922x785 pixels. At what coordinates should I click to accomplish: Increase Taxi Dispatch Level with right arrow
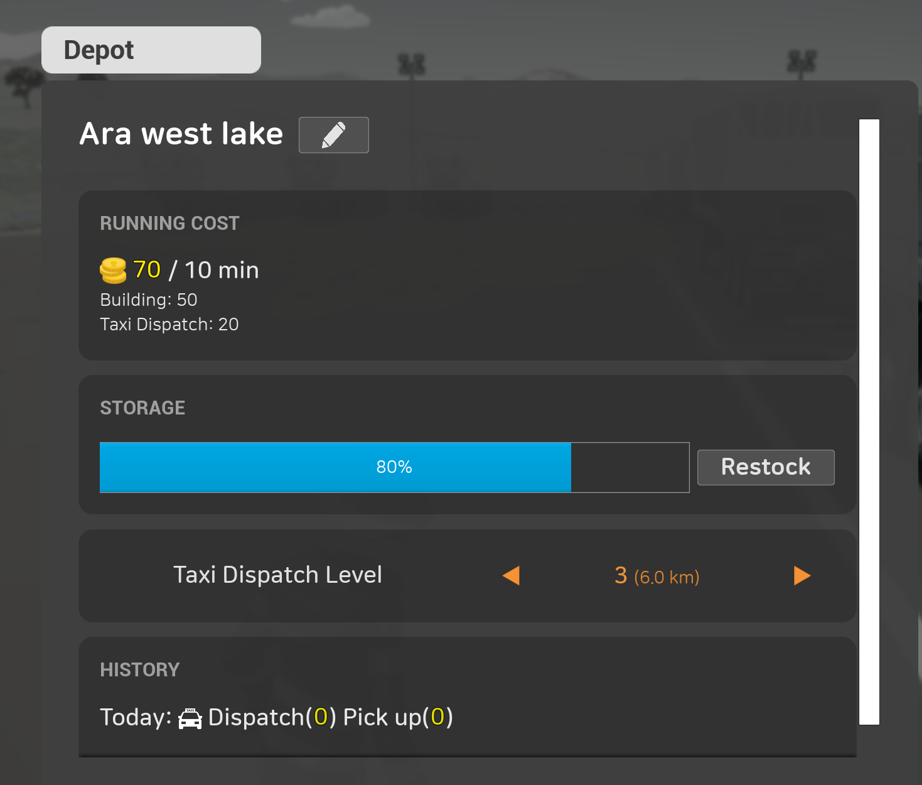[801, 576]
